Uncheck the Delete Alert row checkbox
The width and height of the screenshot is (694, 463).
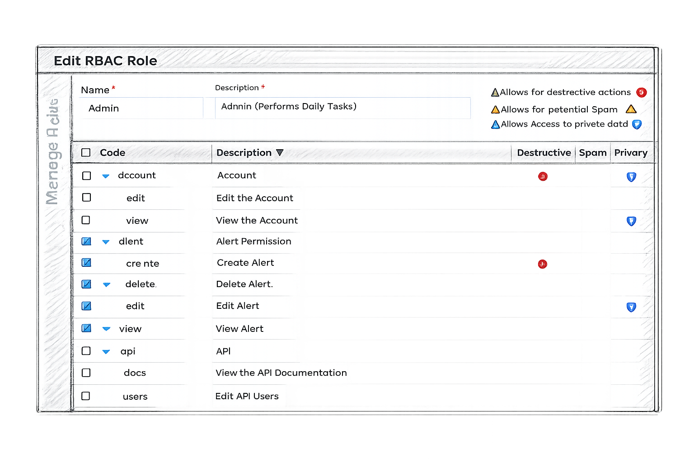(86, 284)
